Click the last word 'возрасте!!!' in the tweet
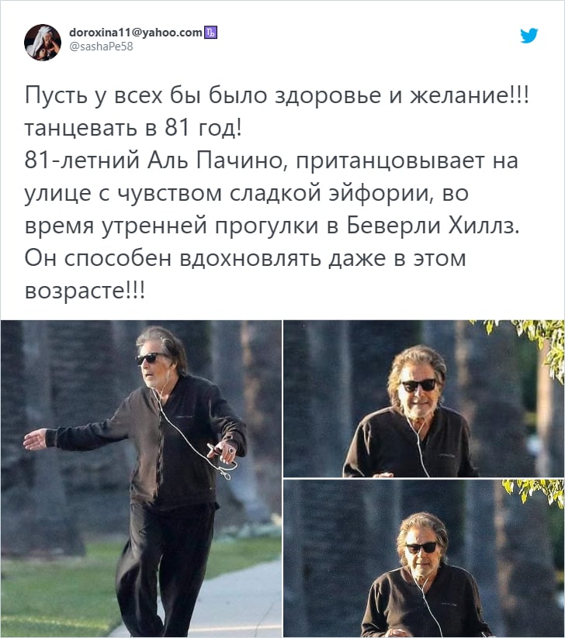Image resolution: width=565 pixels, height=638 pixels. 85,291
